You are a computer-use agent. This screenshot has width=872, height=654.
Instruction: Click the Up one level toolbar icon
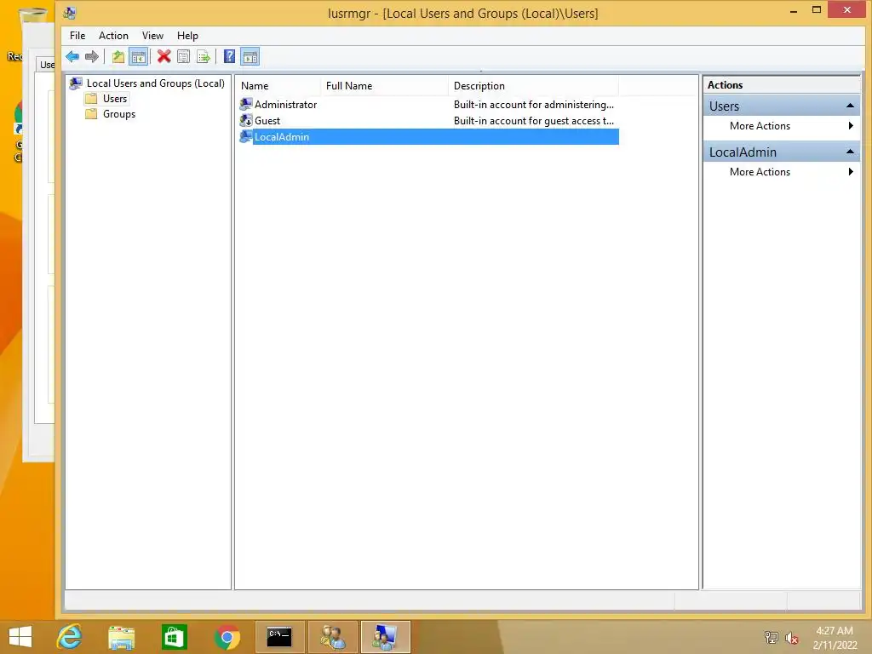tap(118, 56)
